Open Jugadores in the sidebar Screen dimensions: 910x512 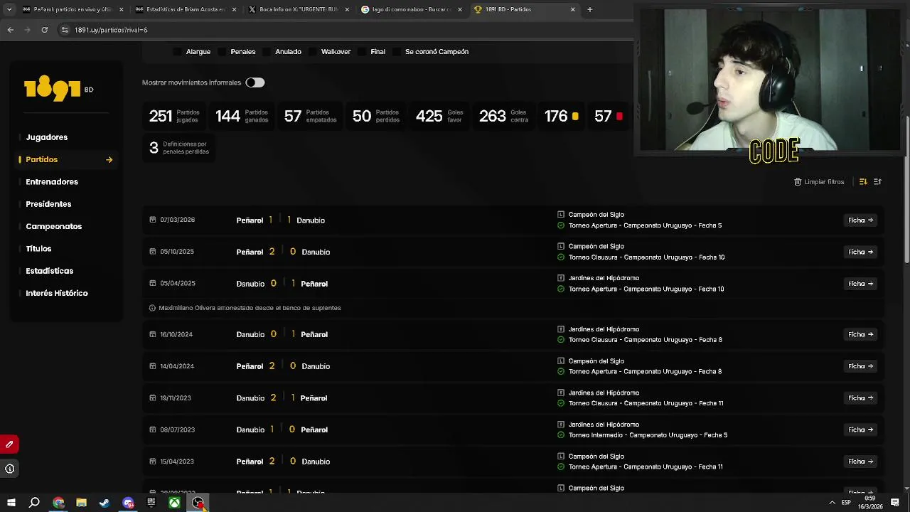[x=47, y=137]
